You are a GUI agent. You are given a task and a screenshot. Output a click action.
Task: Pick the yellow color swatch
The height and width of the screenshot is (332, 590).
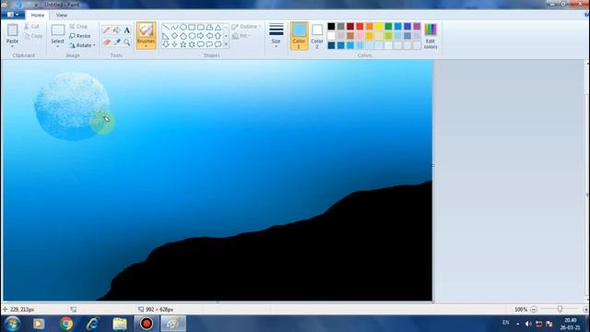[379, 27]
